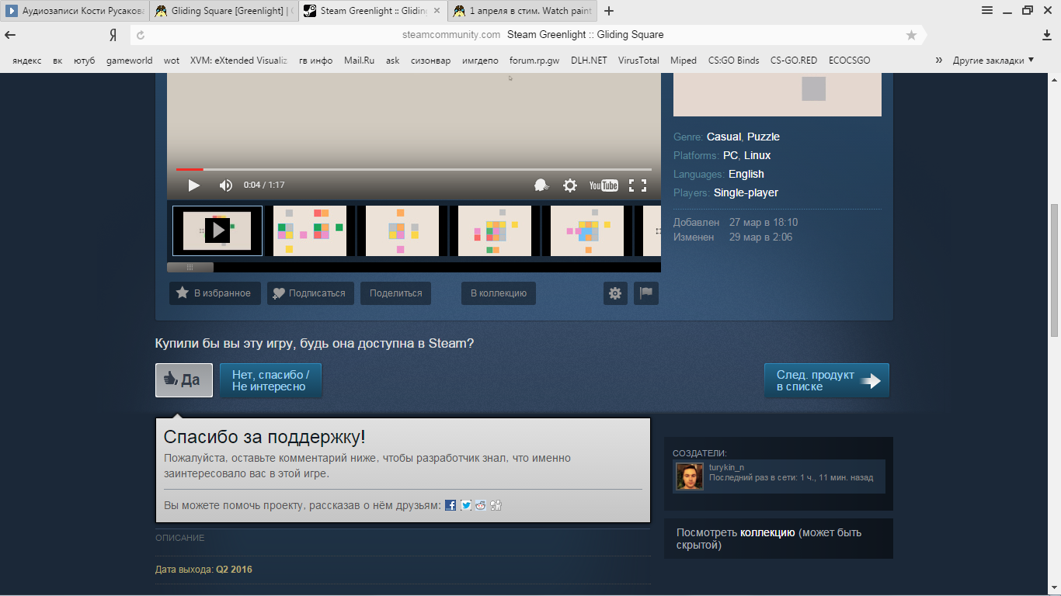Add item with В коллекцию button

(x=498, y=293)
